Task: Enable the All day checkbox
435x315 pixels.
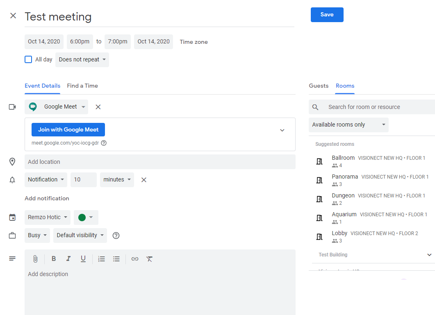Action: [x=28, y=59]
